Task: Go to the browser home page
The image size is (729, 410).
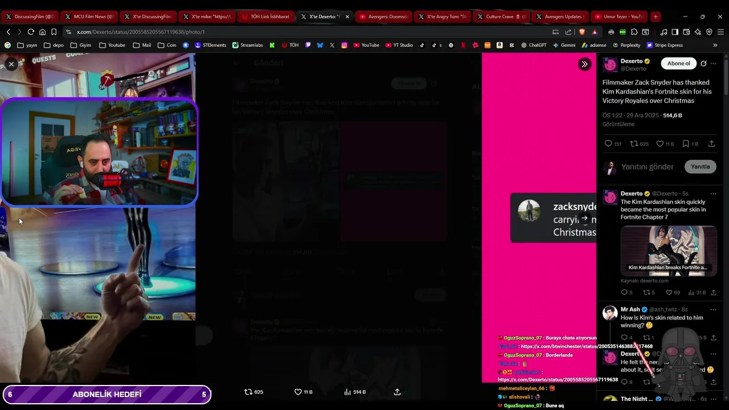Action: pos(42,32)
